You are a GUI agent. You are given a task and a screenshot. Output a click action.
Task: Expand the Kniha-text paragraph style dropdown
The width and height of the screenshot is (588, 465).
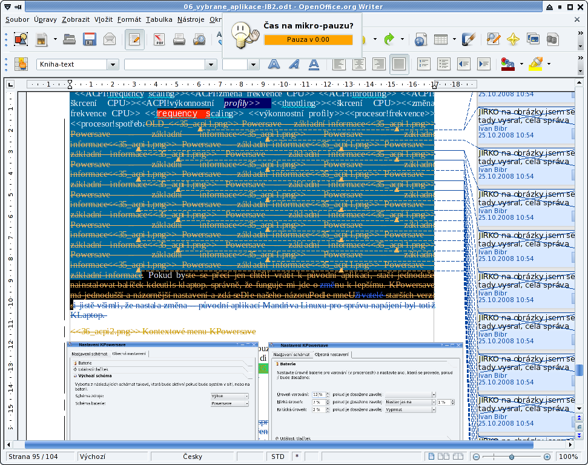pos(113,65)
